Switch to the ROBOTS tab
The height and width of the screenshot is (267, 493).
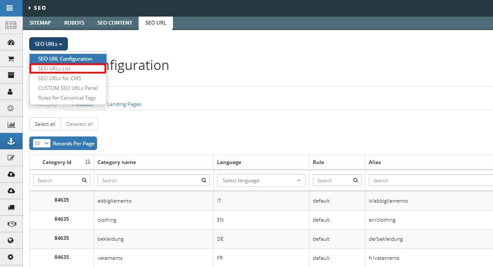pos(74,23)
